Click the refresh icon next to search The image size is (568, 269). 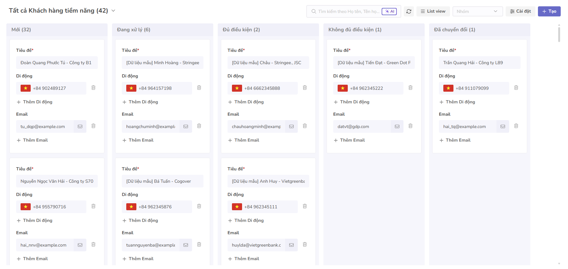409,11
